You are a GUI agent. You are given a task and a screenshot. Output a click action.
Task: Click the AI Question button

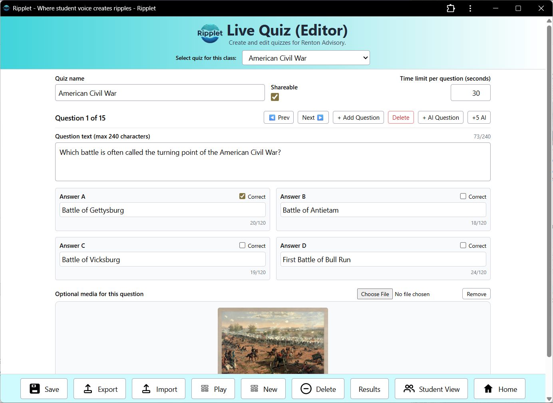click(441, 117)
